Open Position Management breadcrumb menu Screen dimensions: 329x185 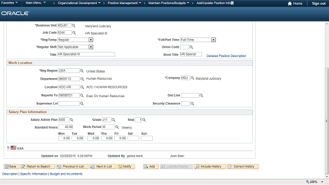point(124,3)
